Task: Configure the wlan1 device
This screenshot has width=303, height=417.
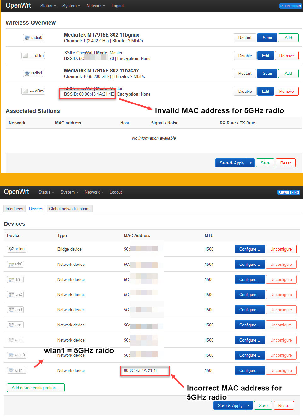Action: (250, 370)
